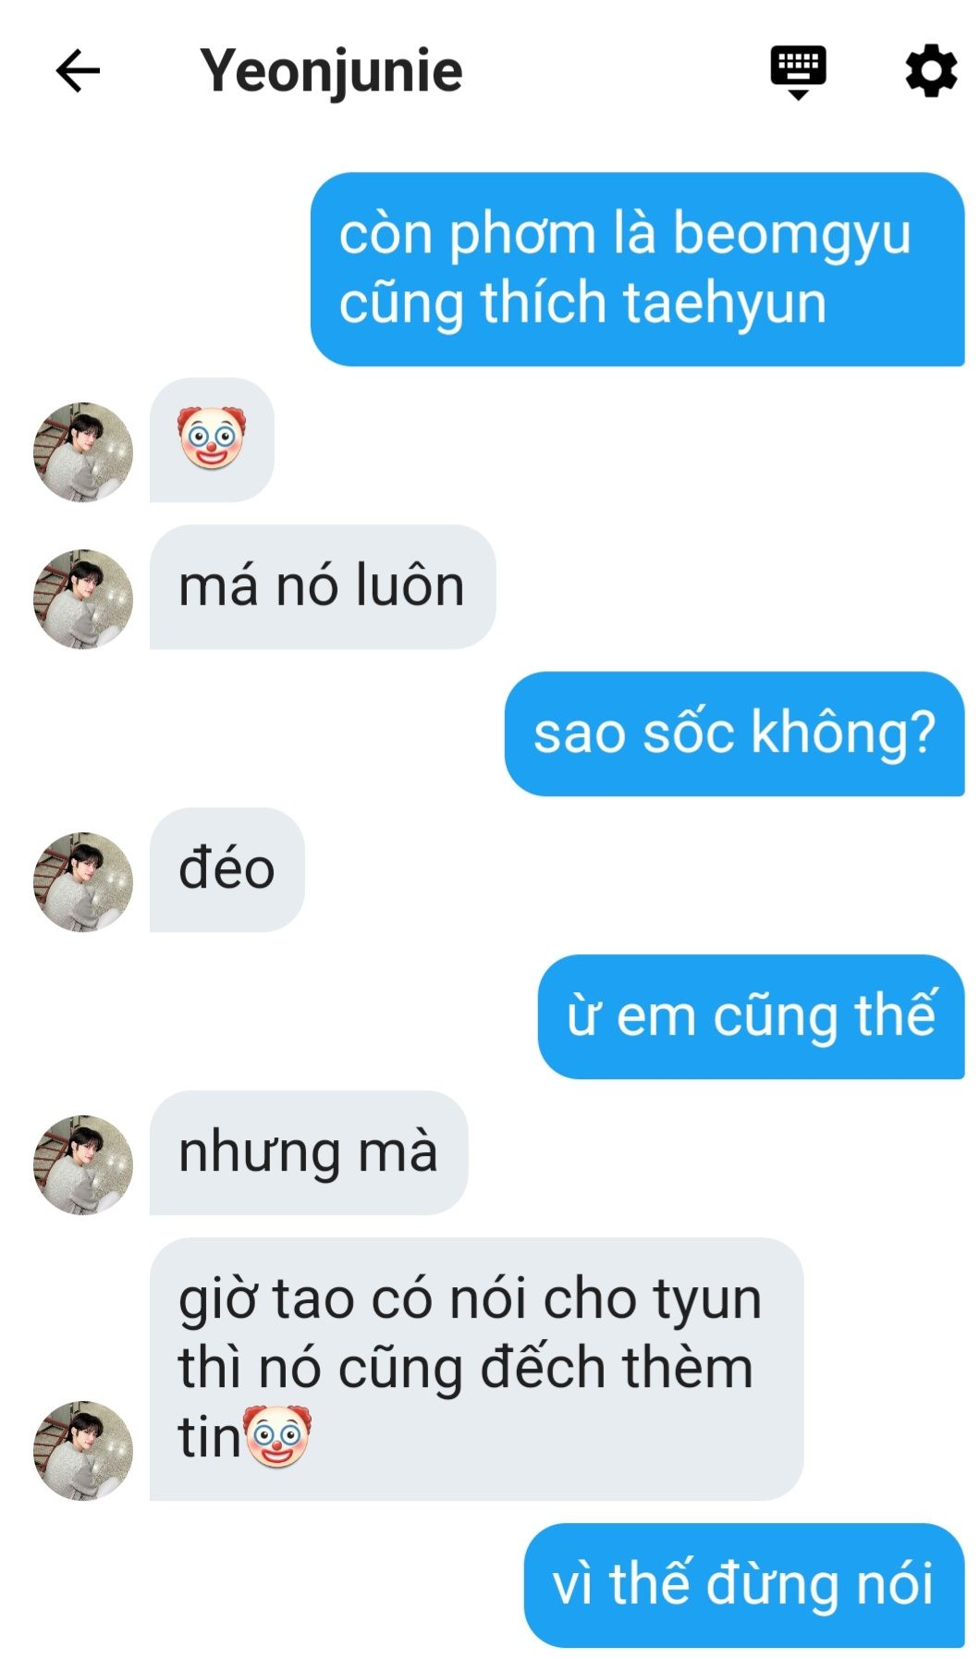The image size is (980, 1659).
Task: Tap the word 'taehyun' in first bubble
Action: coord(725,303)
